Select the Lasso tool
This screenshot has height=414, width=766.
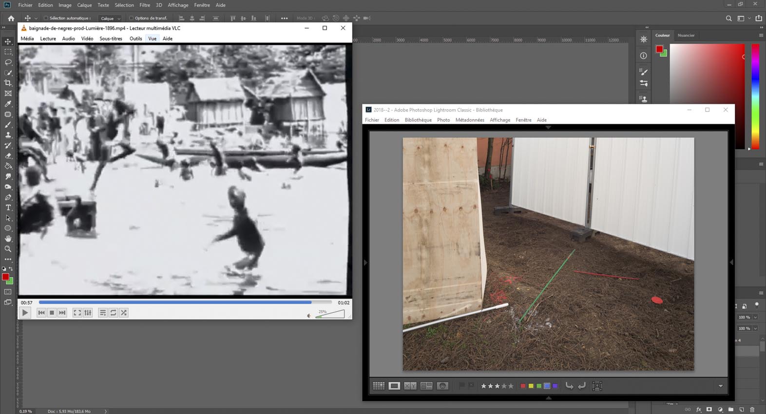click(x=8, y=62)
